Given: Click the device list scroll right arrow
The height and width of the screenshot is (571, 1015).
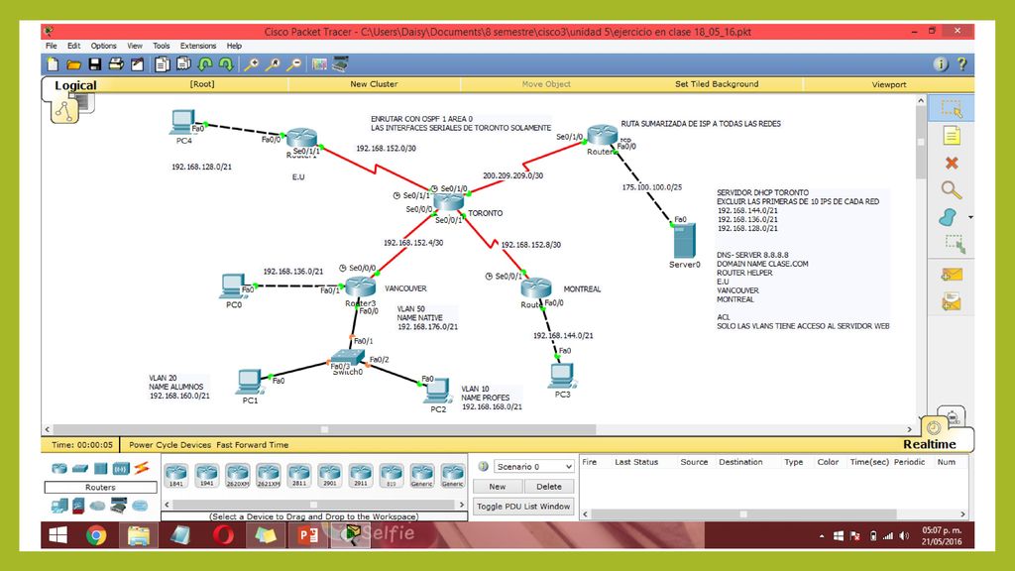Looking at the screenshot, I should 462,505.
